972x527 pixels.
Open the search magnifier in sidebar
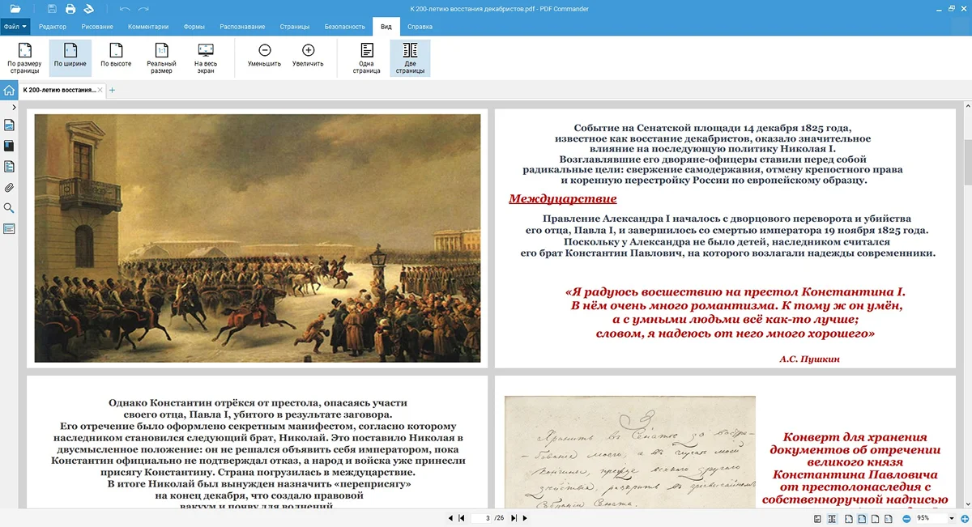[10, 208]
